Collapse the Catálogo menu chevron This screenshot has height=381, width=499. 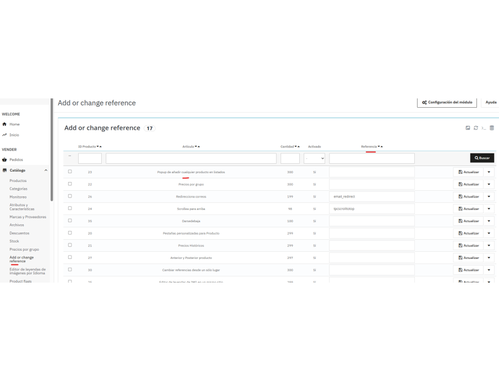[46, 170]
